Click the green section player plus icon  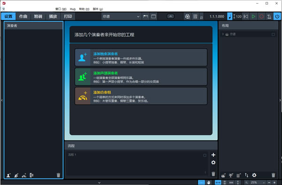pos(83,77)
